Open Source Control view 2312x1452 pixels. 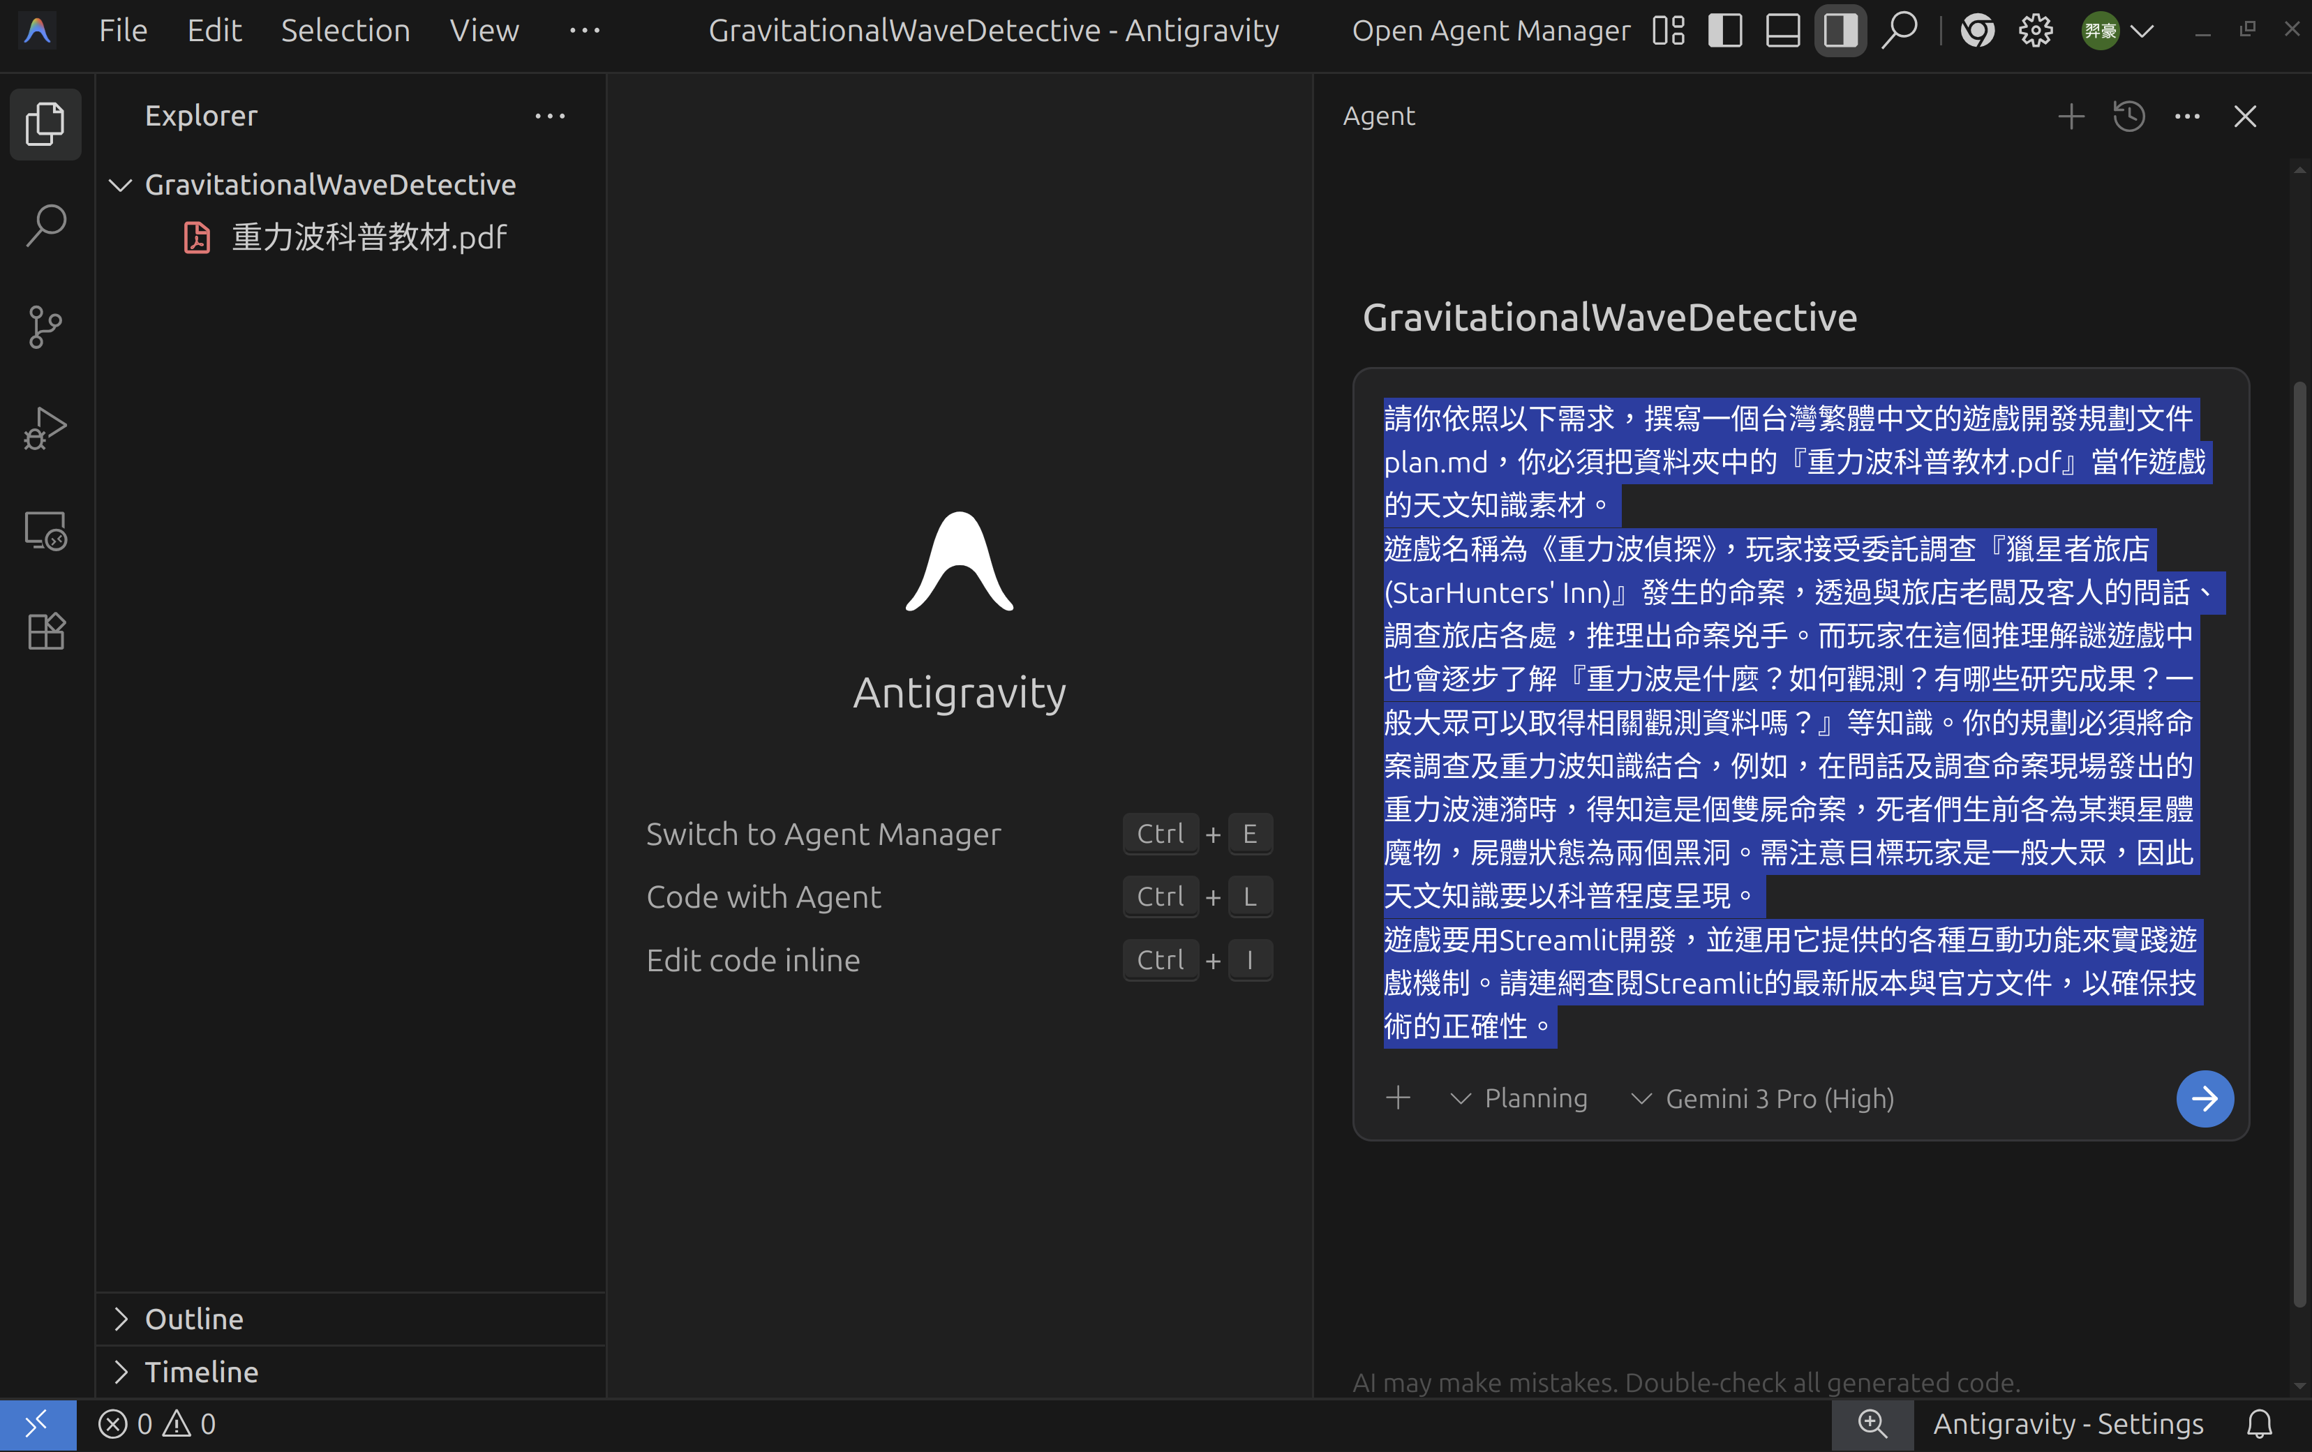[x=45, y=327]
